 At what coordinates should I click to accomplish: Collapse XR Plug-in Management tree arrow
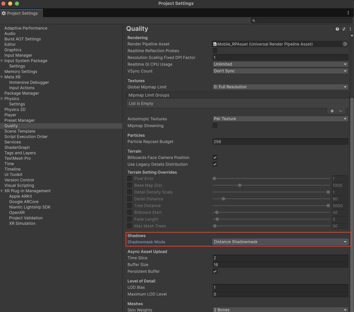(2, 191)
